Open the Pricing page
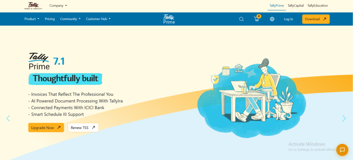The width and height of the screenshot is (353, 160). pyautogui.click(x=50, y=19)
